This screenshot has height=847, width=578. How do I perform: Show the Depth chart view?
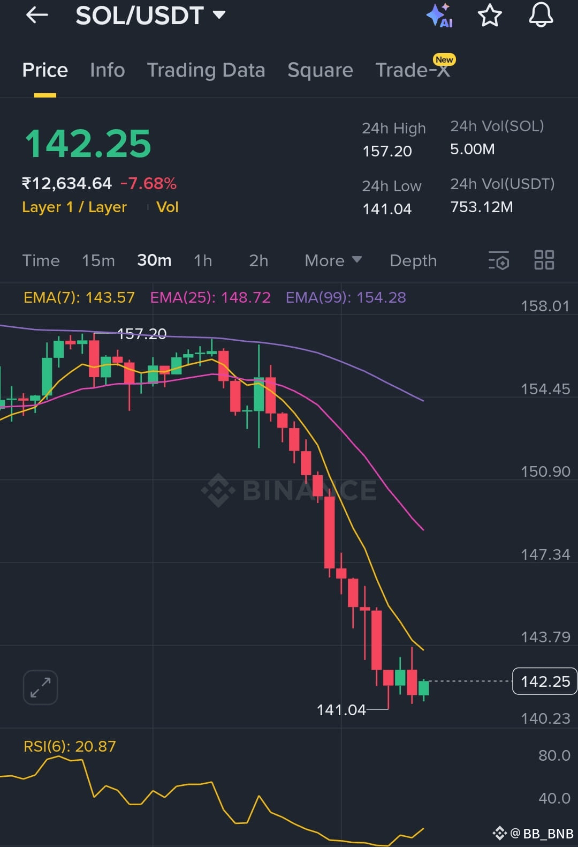pyautogui.click(x=413, y=260)
